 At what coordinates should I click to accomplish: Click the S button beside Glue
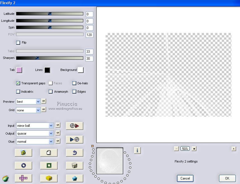pyautogui.click(x=58, y=141)
